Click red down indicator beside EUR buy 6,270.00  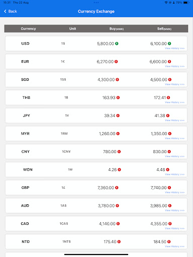[x=116, y=62]
